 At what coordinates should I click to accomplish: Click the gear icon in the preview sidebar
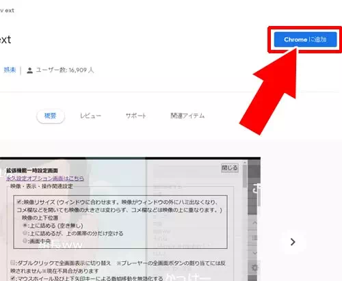[254, 268]
